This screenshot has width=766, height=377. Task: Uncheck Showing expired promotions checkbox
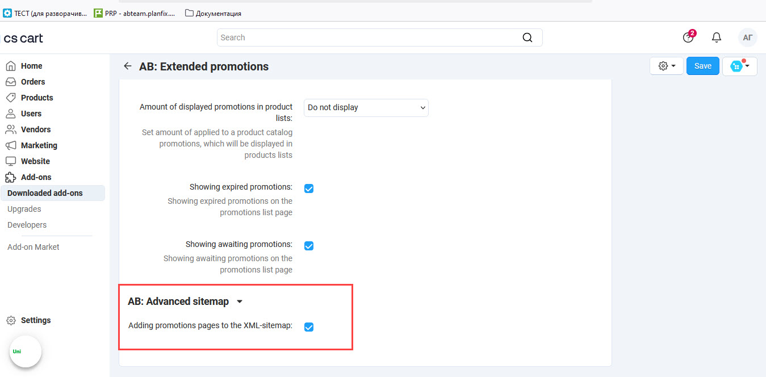tap(309, 188)
